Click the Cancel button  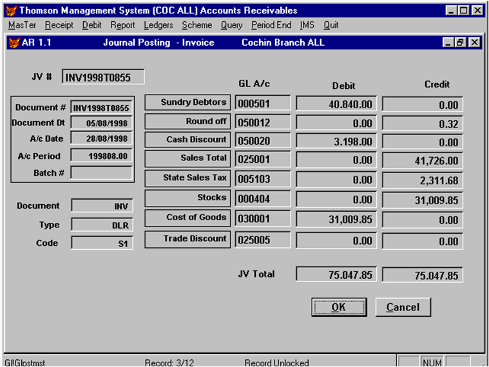pyautogui.click(x=403, y=307)
